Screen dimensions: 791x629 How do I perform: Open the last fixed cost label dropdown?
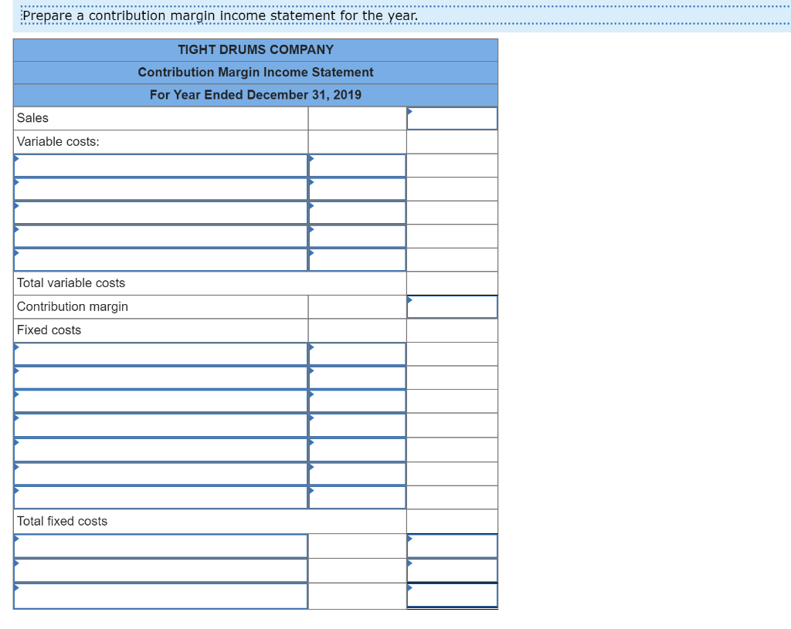[x=160, y=496]
